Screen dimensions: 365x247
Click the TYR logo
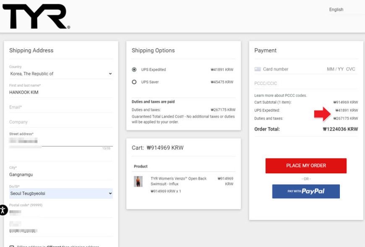point(36,16)
